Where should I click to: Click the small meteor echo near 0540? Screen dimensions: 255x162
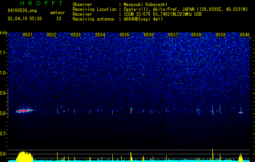point(241,112)
